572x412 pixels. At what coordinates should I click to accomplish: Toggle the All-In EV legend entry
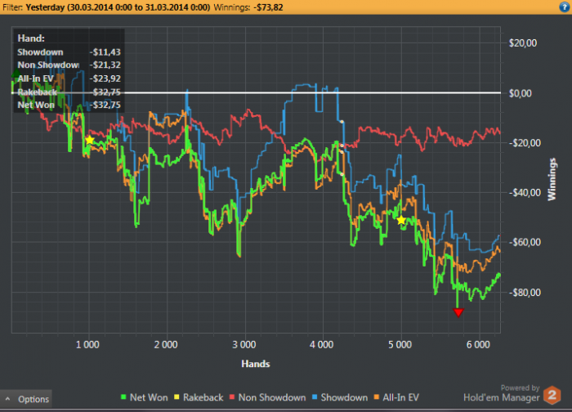(396, 397)
